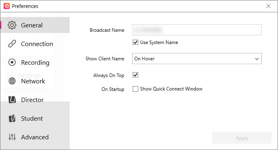Open the General preferences tab
Image resolution: width=278 pixels, height=150 pixels.
(35, 25)
